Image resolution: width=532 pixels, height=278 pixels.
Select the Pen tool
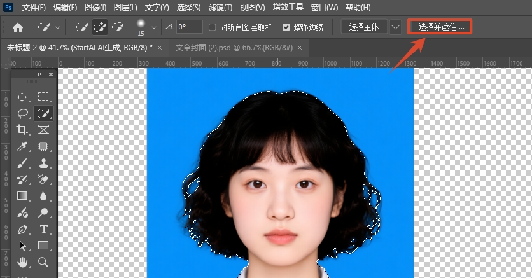point(22,229)
